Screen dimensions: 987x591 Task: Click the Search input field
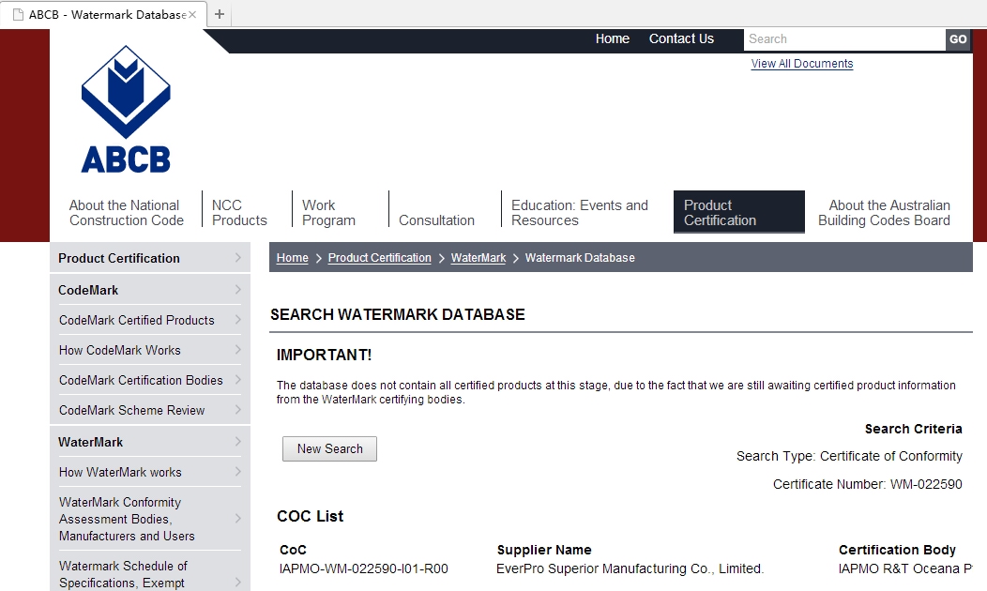844,39
